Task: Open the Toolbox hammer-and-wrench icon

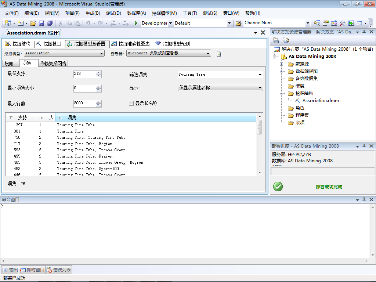Action: pyautogui.click(x=343, y=23)
